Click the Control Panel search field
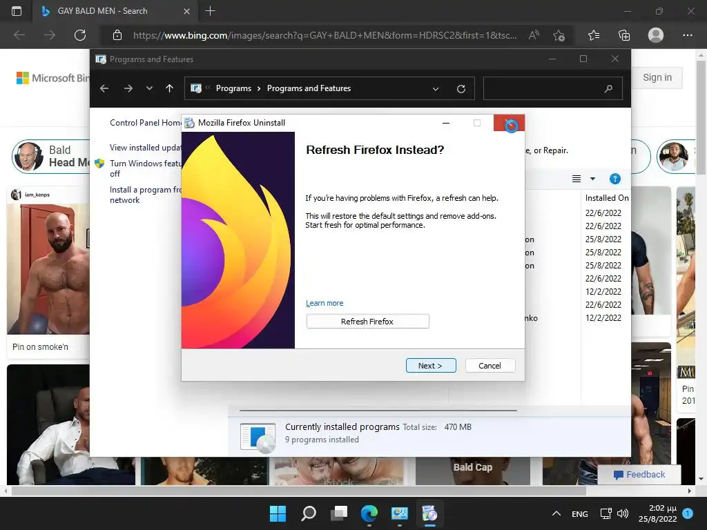The width and height of the screenshot is (707, 530). (553, 88)
